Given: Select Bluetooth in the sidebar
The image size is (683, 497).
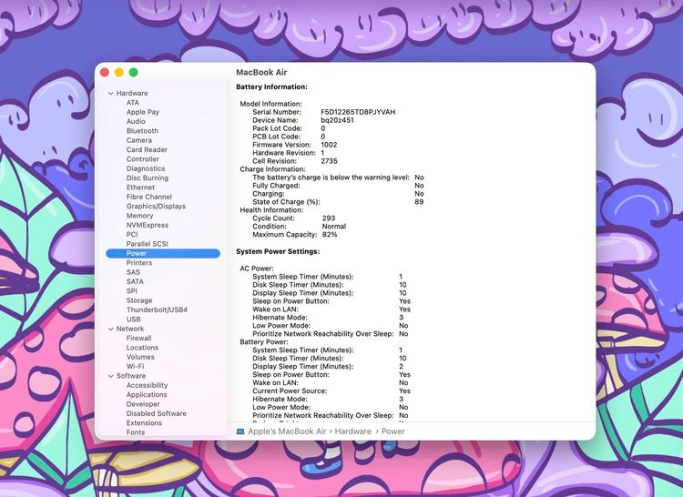Looking at the screenshot, I should [142, 131].
